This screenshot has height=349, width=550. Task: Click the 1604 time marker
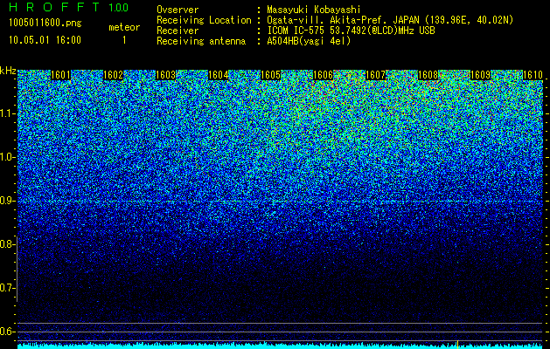pyautogui.click(x=219, y=75)
